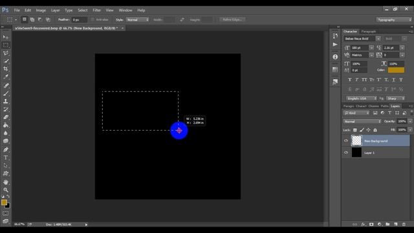Select the Lasso tool

coord(6,53)
